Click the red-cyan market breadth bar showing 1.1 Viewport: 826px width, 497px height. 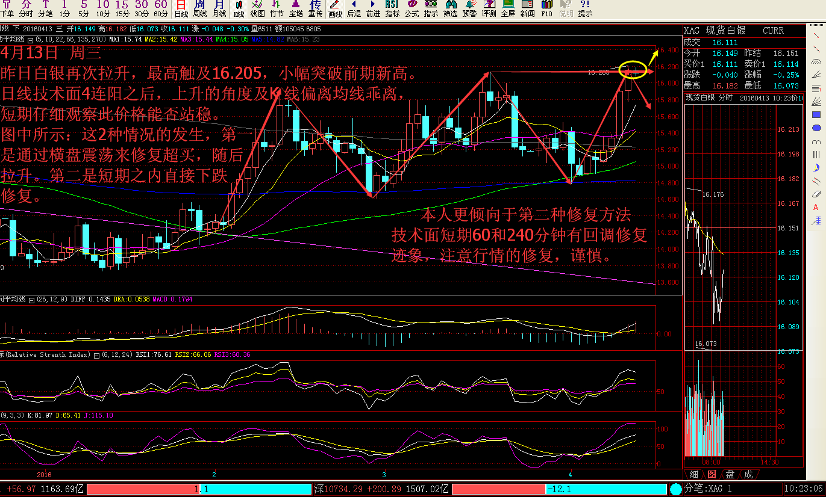(x=199, y=489)
